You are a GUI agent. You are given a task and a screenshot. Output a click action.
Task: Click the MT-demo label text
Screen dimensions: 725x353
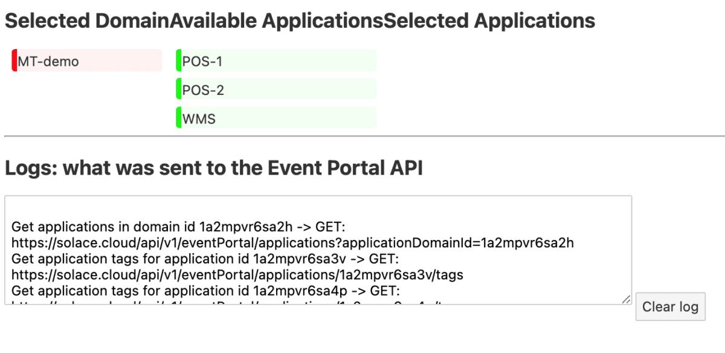click(x=48, y=60)
